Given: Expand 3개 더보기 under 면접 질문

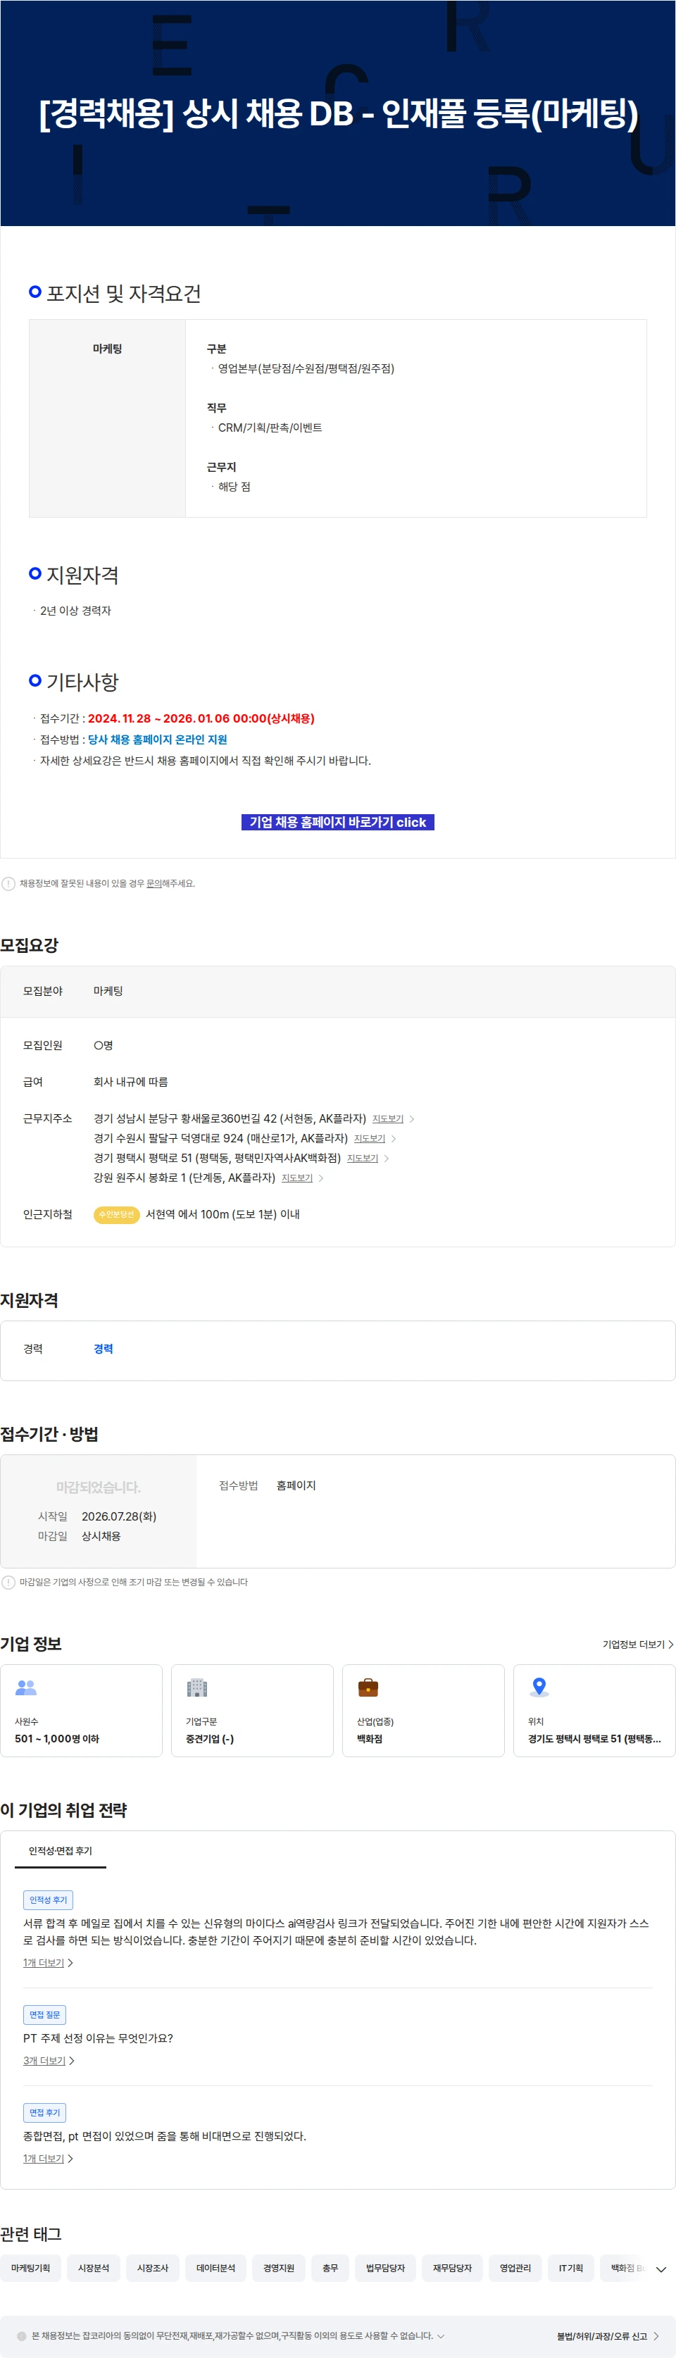Looking at the screenshot, I should tap(49, 2061).
